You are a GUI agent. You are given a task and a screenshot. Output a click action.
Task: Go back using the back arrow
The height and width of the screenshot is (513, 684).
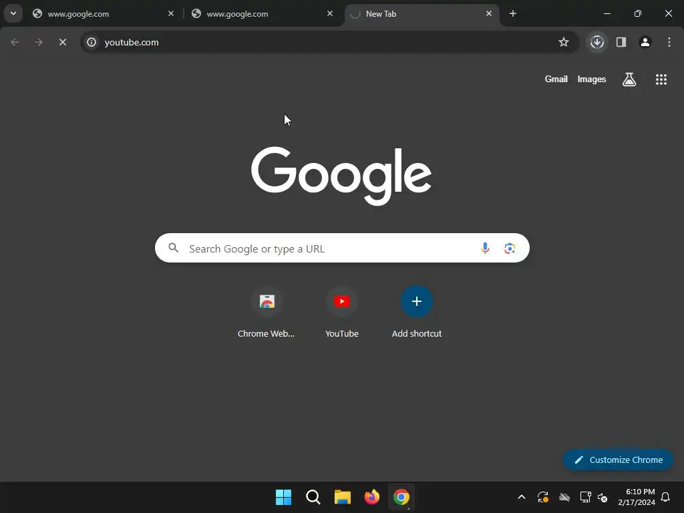15,42
